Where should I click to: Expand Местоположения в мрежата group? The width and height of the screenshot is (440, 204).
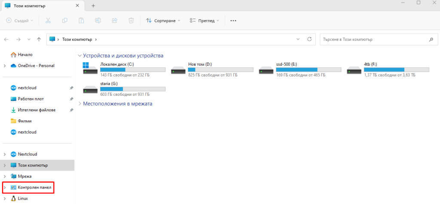click(x=80, y=104)
